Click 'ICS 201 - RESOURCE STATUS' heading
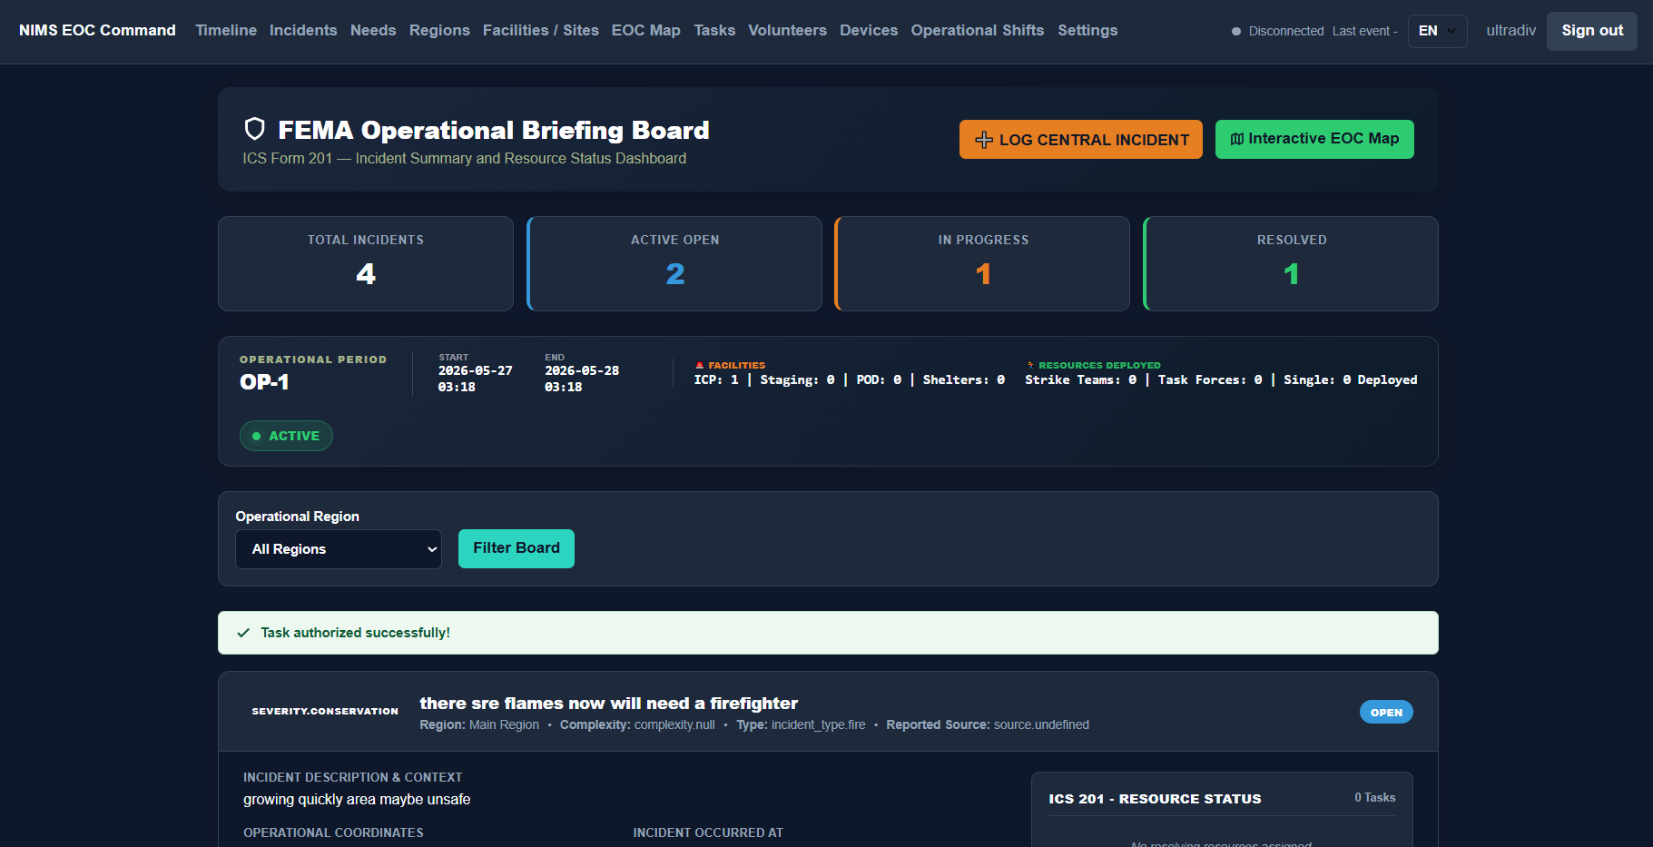 tap(1155, 799)
